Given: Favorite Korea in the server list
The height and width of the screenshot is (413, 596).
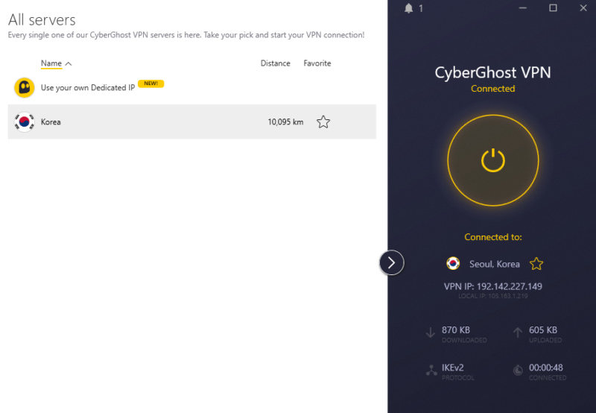Looking at the screenshot, I should (323, 122).
